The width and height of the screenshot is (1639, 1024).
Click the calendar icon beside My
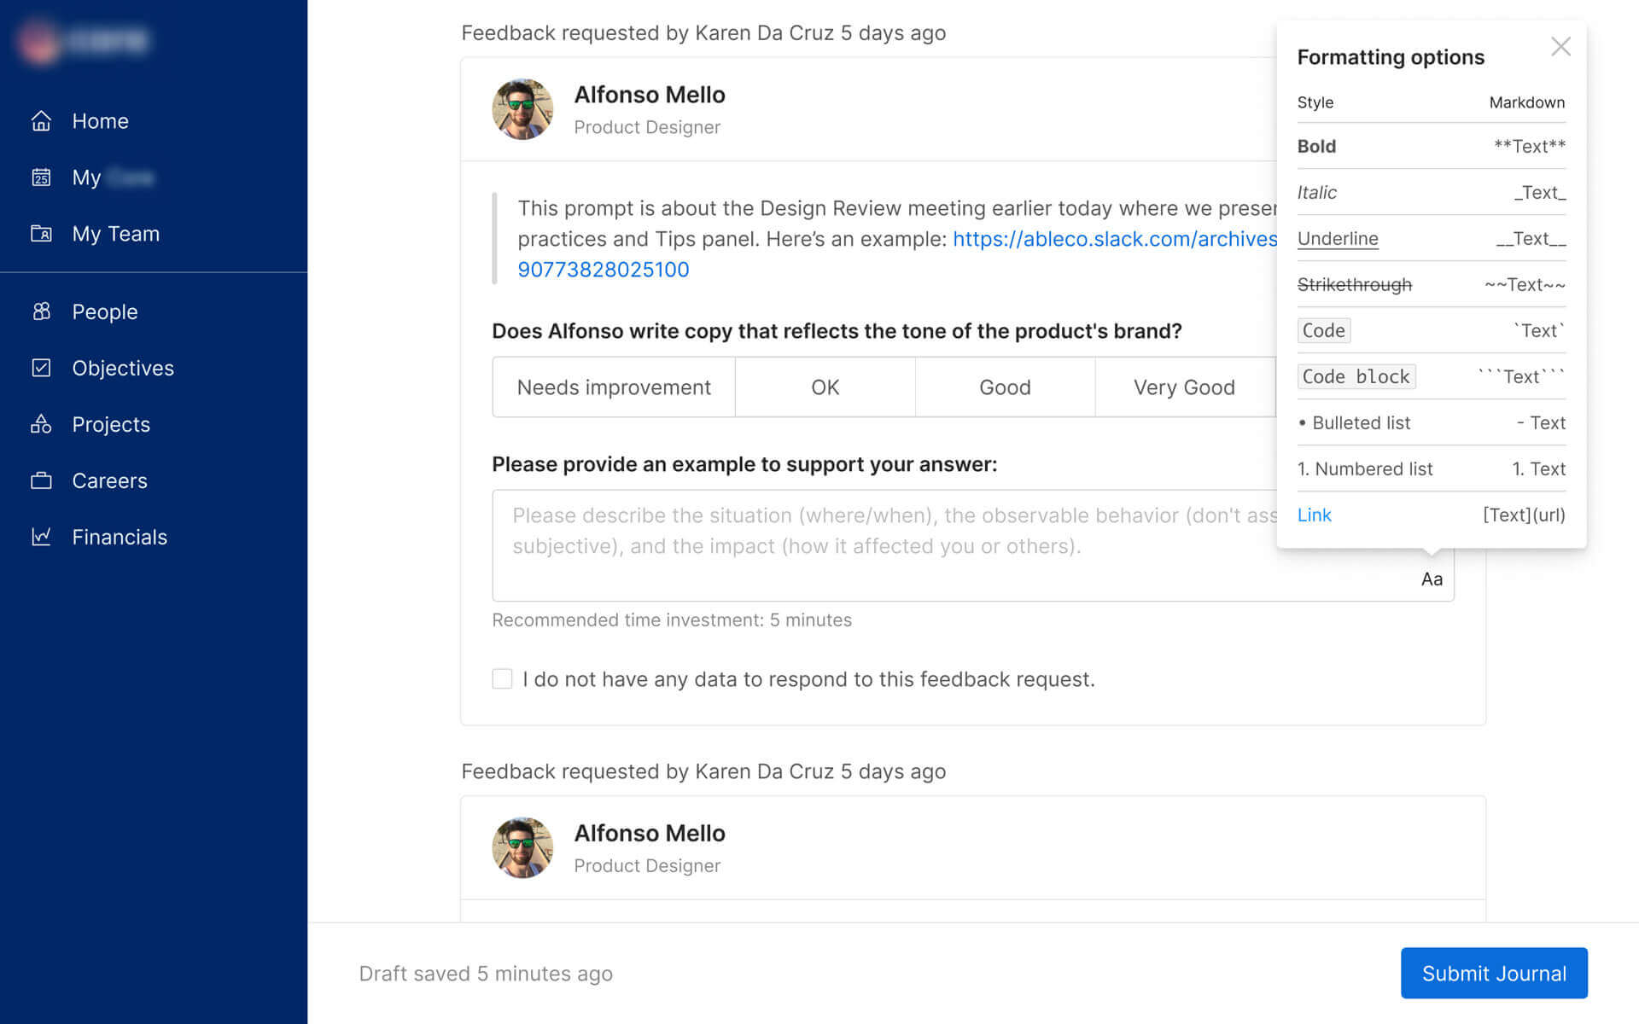(x=41, y=177)
